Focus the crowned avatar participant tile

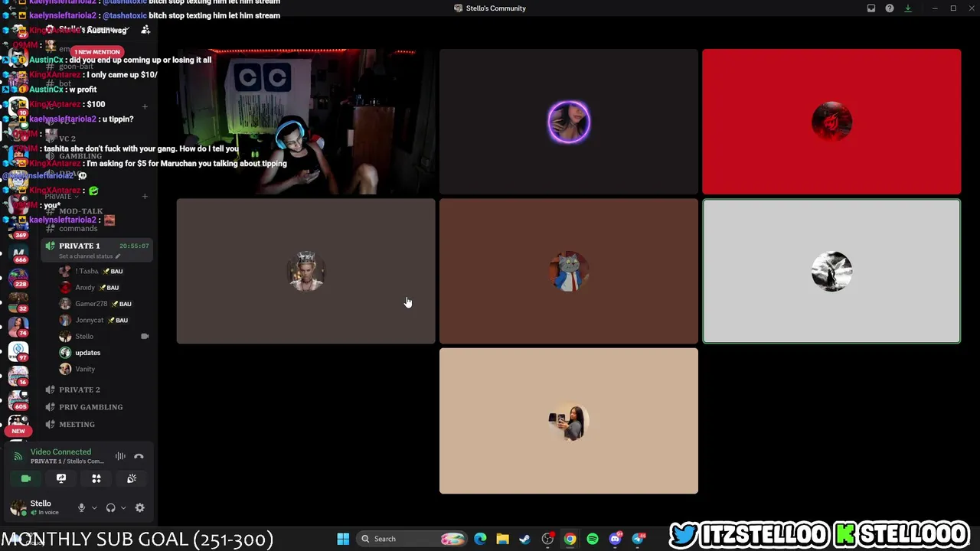[x=305, y=271]
